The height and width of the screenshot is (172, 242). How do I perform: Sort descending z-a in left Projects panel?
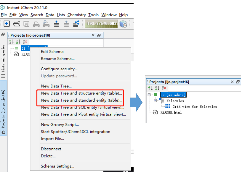click(18, 42)
